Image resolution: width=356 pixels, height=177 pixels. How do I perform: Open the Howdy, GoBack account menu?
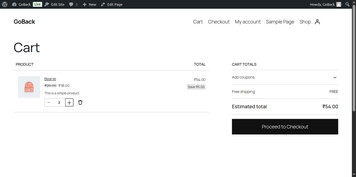(x=325, y=4)
